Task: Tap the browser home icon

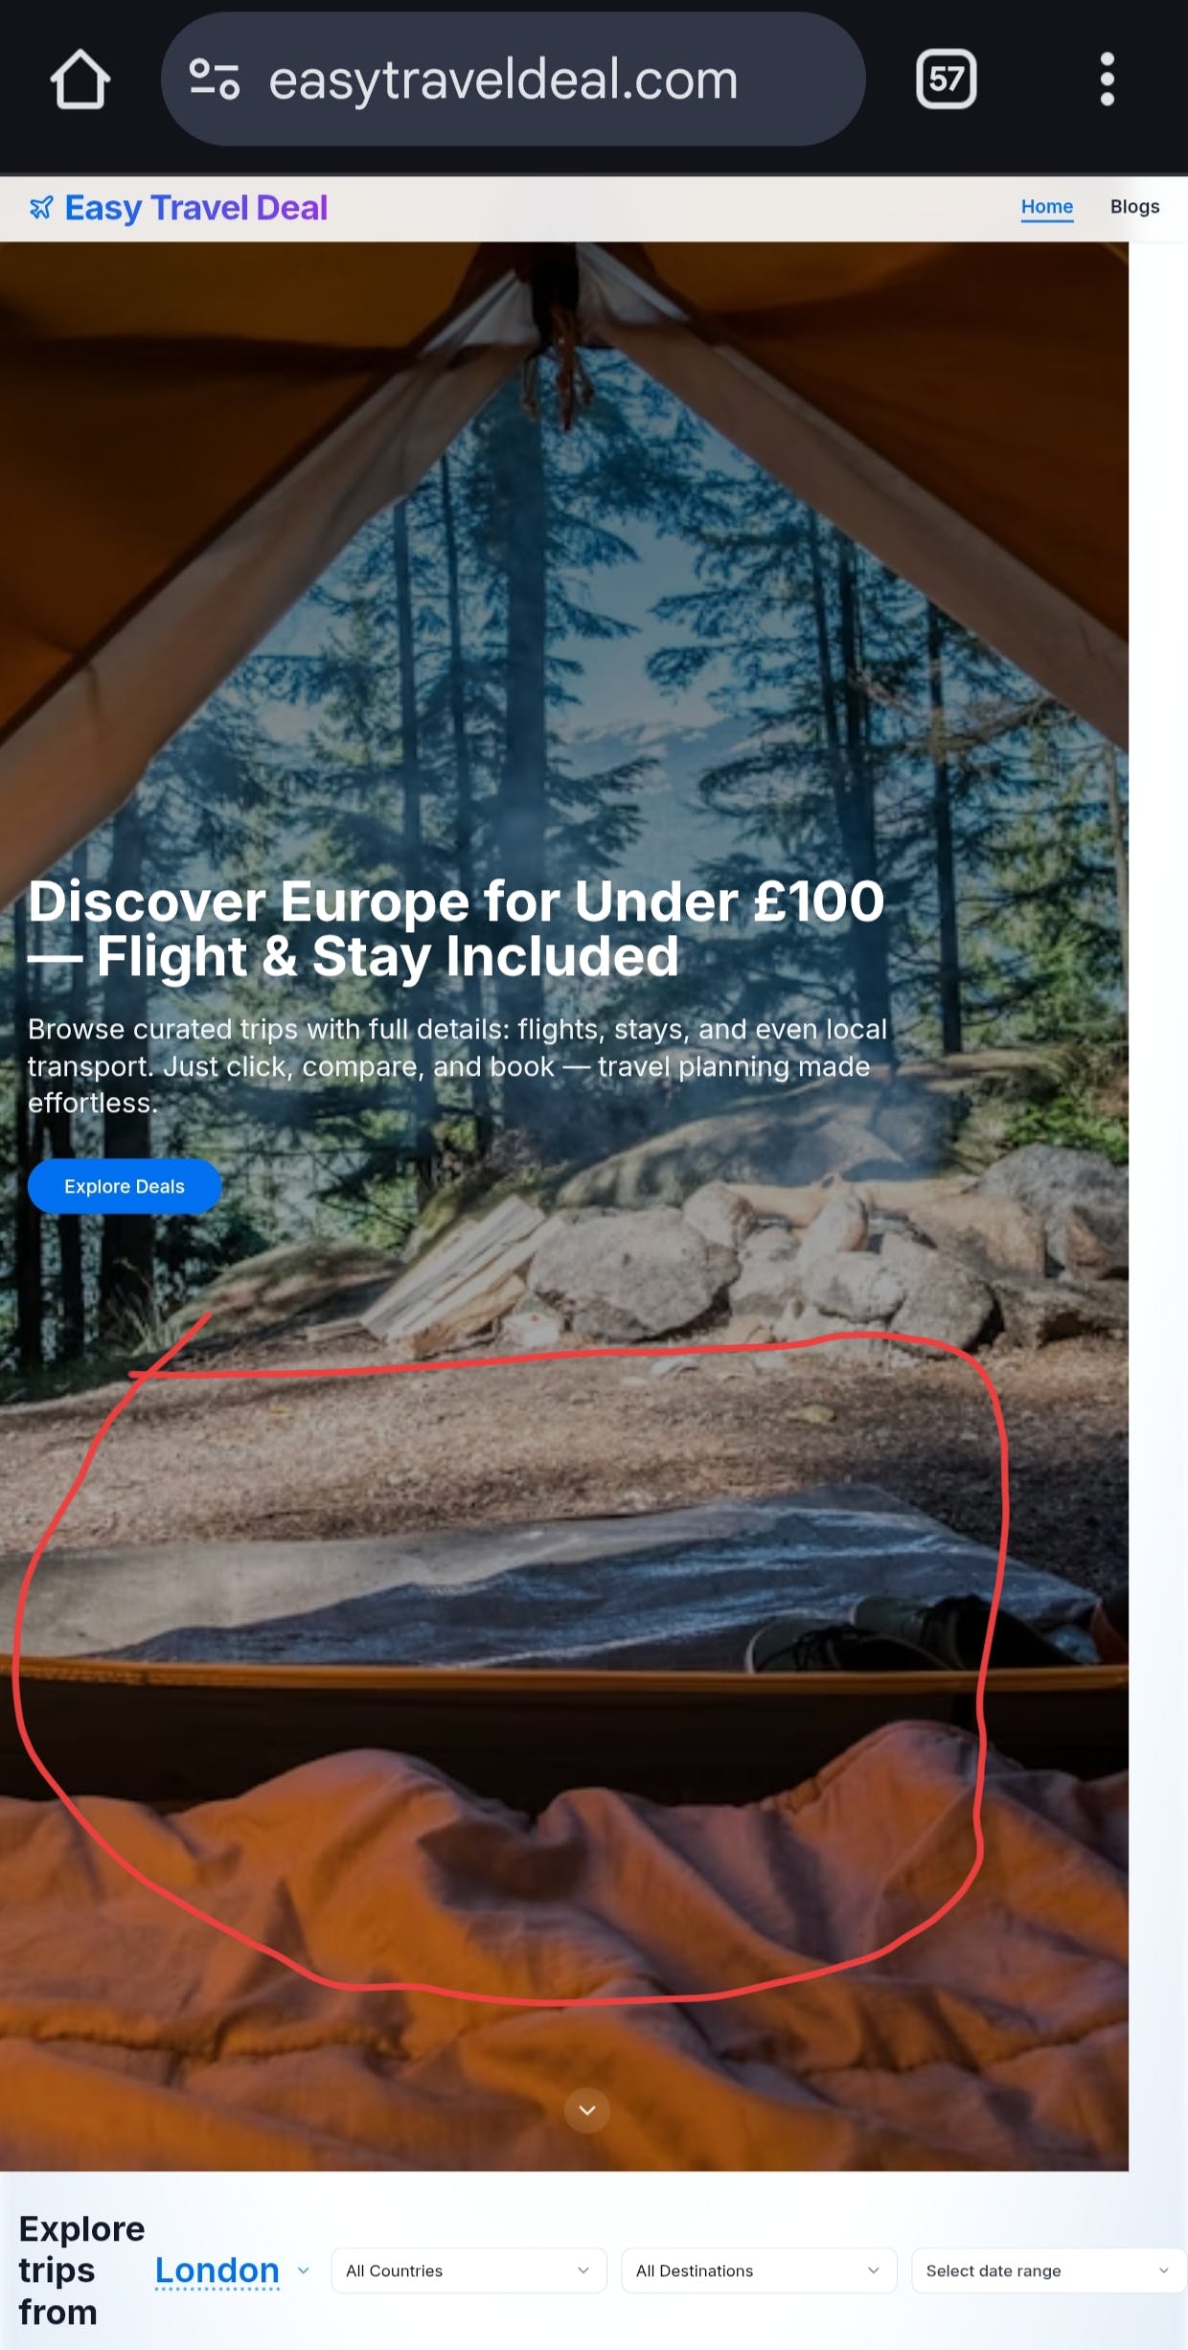Action: tap(80, 79)
